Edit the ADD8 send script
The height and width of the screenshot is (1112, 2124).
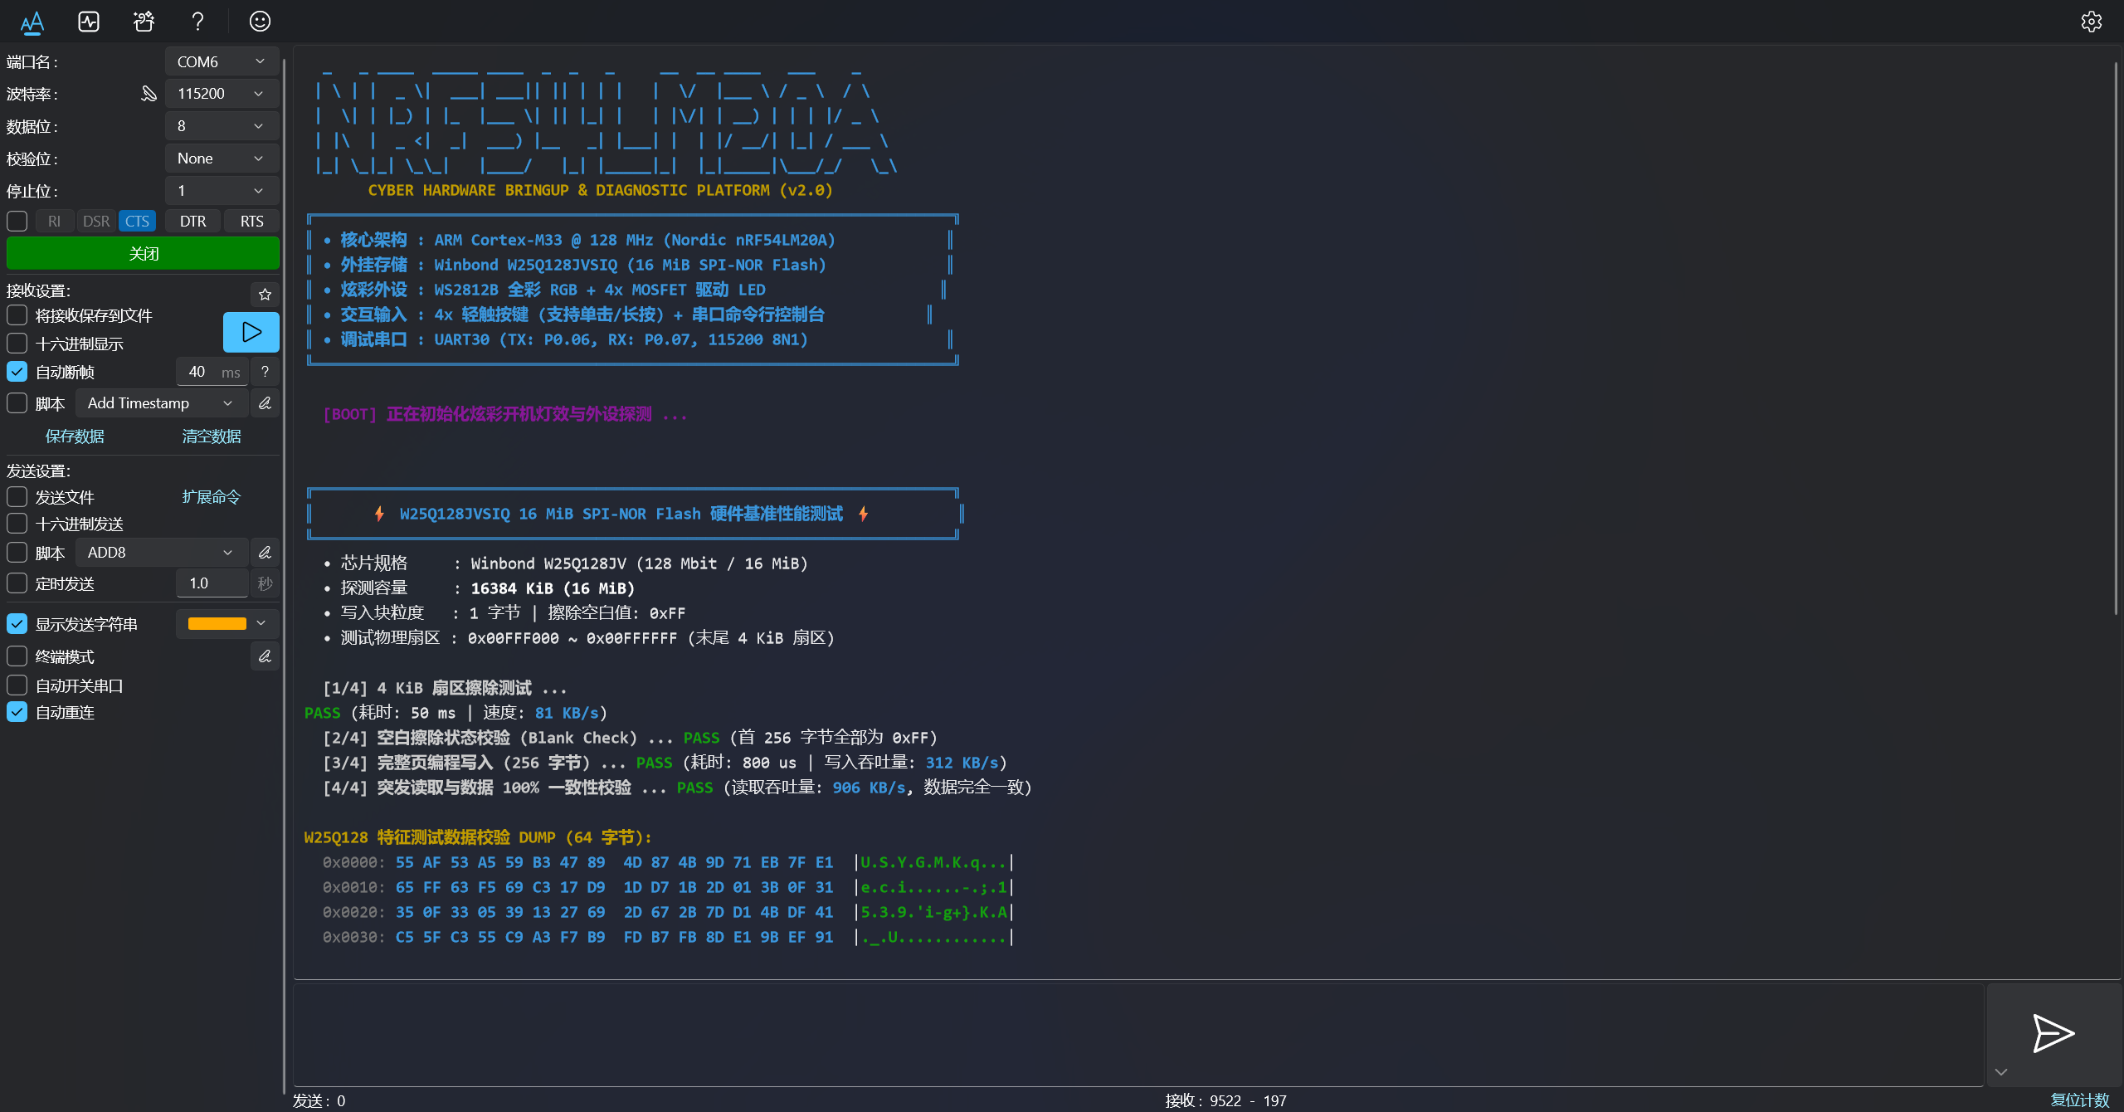265,553
